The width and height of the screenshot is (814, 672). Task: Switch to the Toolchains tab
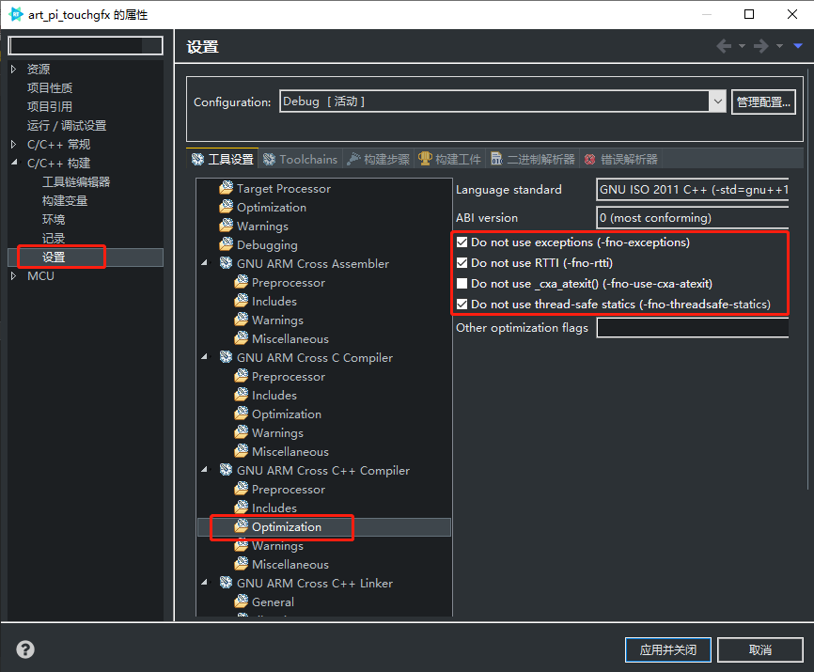[x=300, y=159]
